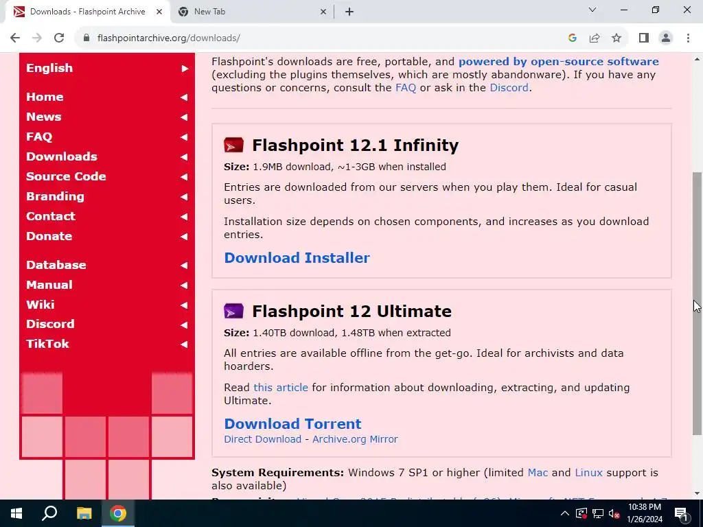Screen dimensions: 703x527
Task: Click the arrow next to Branding
Action: [184, 197]
